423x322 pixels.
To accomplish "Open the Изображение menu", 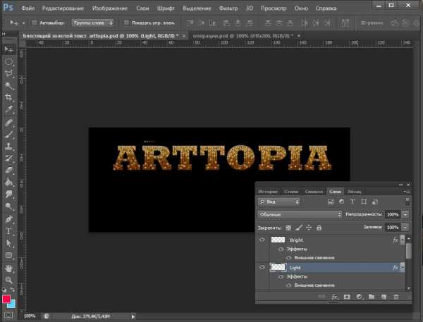I will (110, 8).
